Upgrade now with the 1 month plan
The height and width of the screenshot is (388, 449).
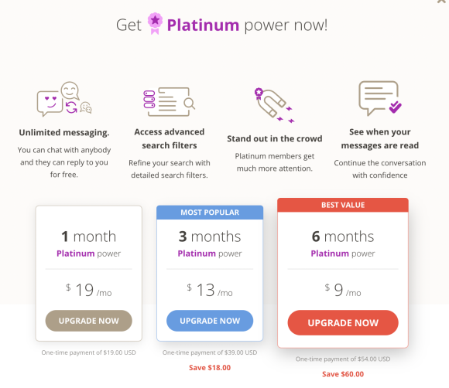[89, 321]
